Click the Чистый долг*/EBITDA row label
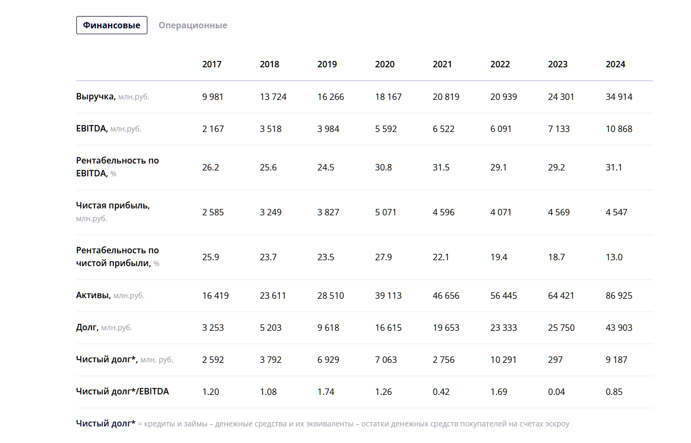This screenshot has height=443, width=691. pos(122,392)
